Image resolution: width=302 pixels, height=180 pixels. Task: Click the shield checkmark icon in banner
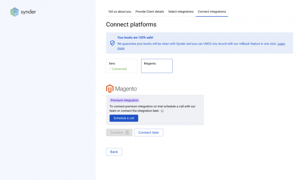tap(112, 43)
